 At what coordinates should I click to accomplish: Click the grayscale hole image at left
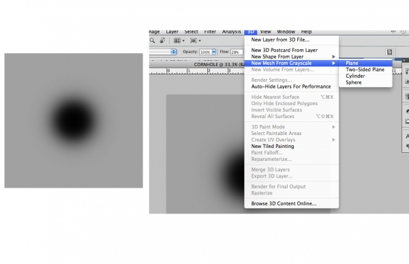[x=74, y=121]
